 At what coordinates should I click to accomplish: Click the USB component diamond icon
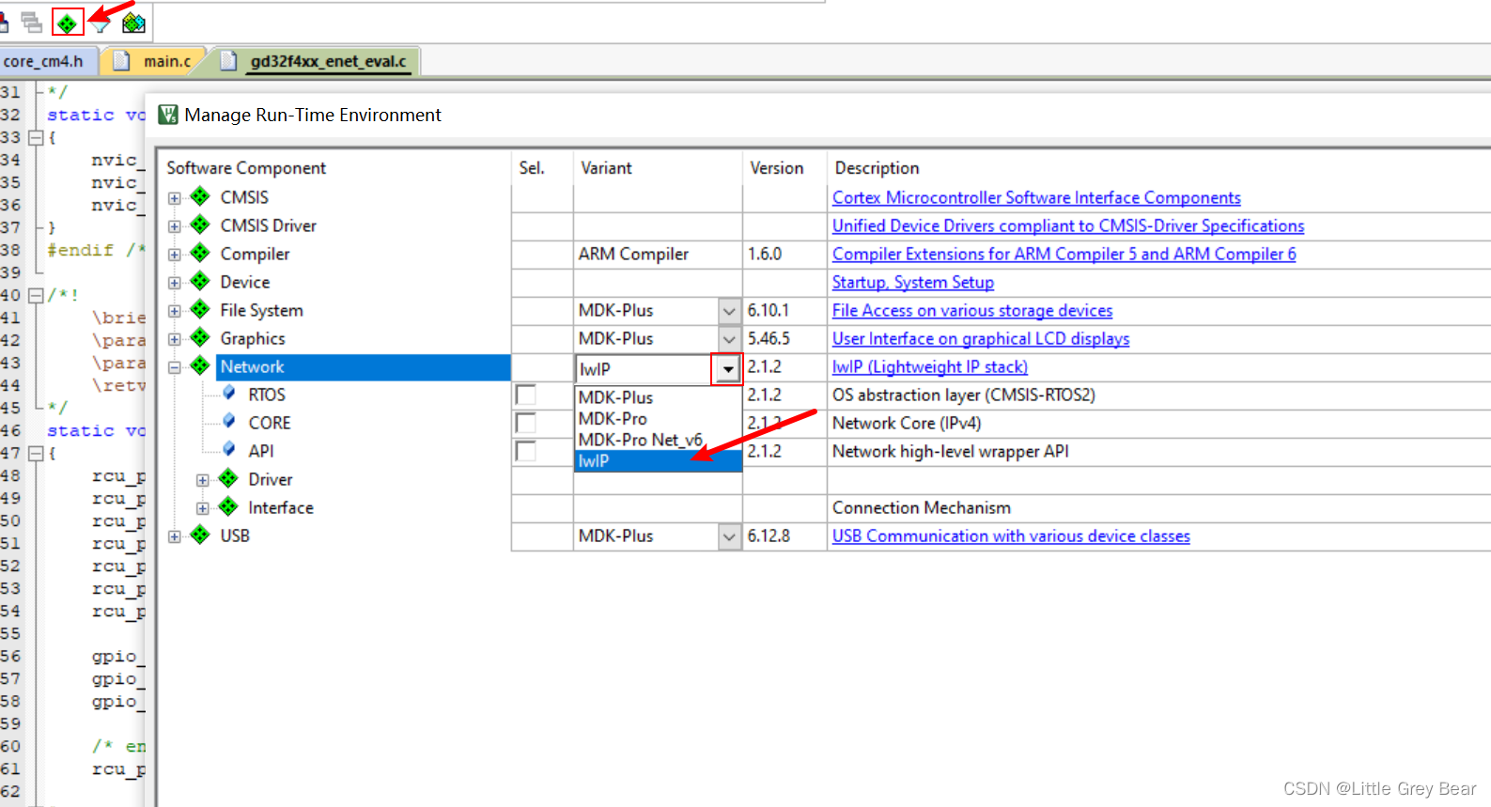200,535
